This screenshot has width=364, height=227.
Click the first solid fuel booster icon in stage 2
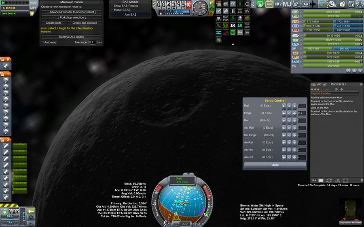[6, 146]
